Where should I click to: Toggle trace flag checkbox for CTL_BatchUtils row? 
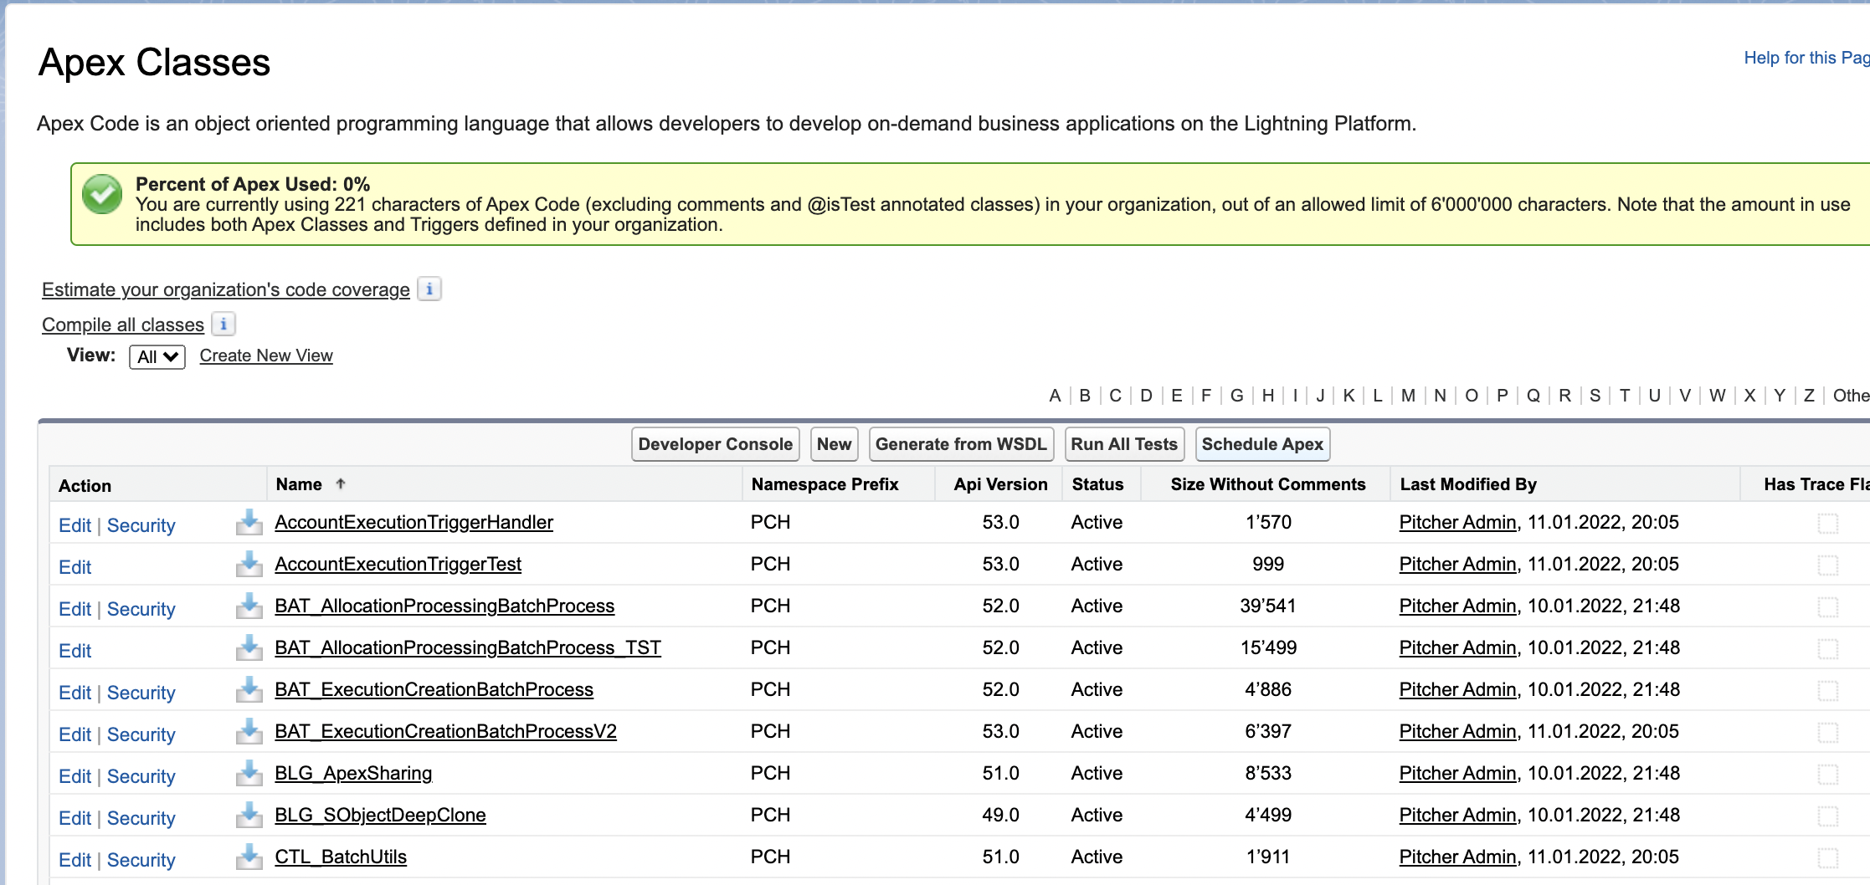point(1828,858)
